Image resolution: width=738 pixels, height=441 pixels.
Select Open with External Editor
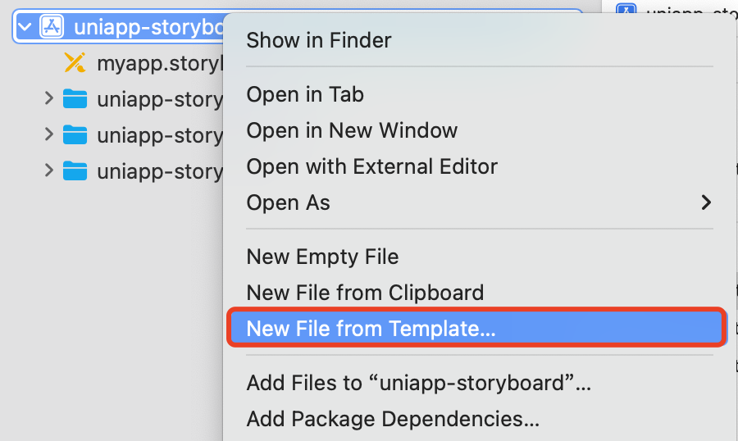(x=371, y=166)
